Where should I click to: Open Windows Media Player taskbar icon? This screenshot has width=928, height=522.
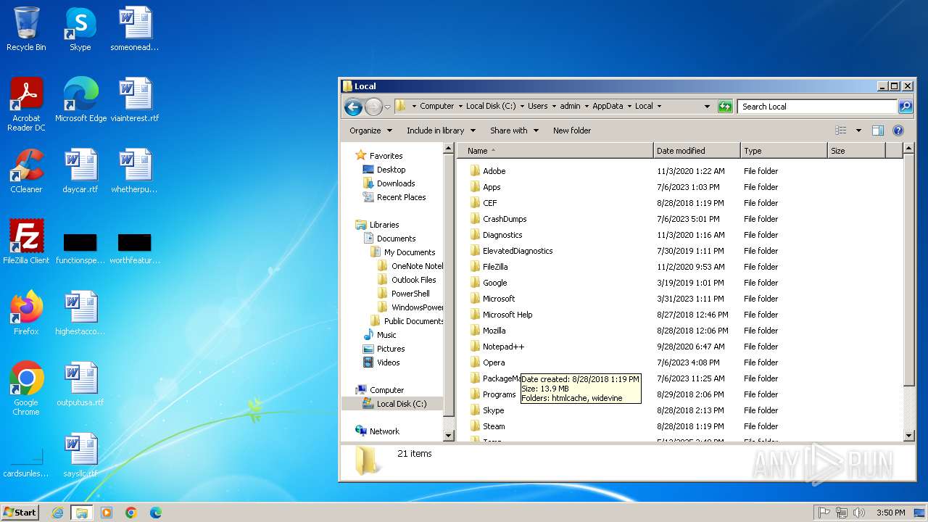point(107,513)
